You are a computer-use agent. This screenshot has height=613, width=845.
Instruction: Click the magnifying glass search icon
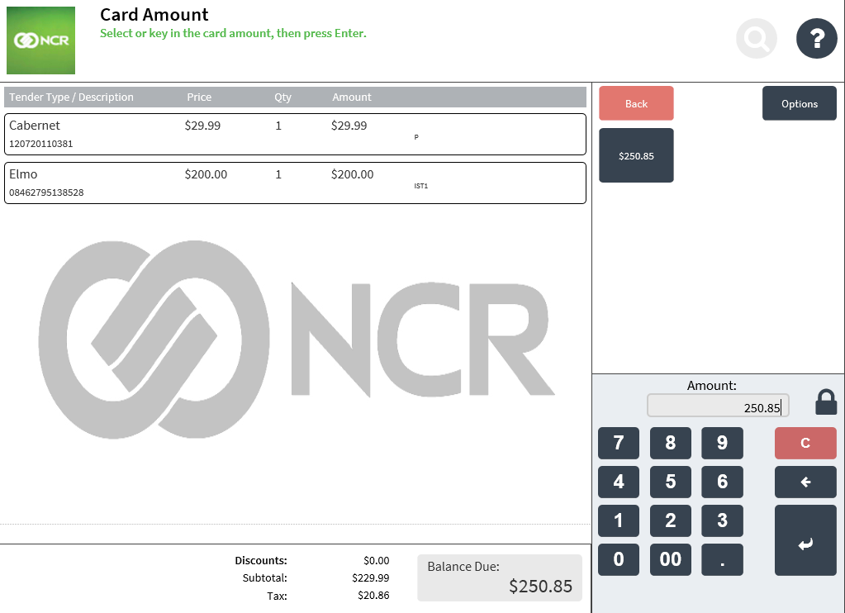(x=756, y=38)
